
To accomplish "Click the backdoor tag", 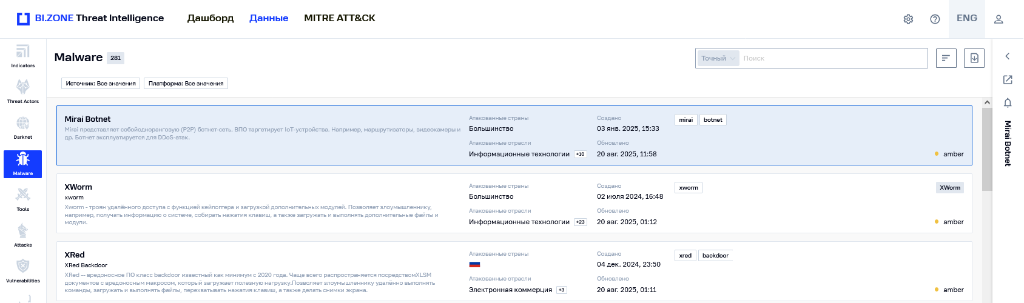I will click(715, 256).
